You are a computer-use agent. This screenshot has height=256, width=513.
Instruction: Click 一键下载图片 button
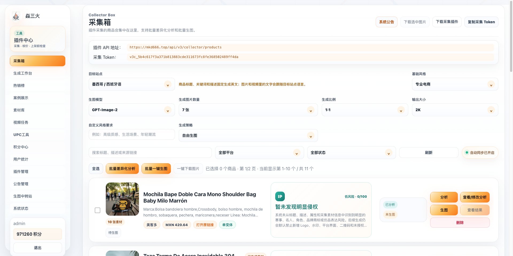pos(188,169)
